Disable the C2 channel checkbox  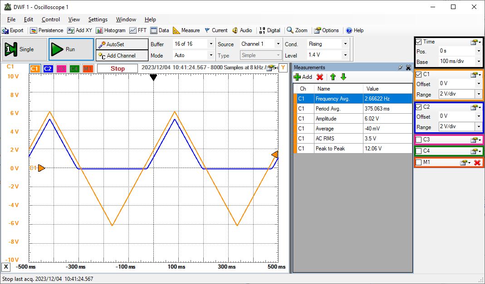(x=419, y=107)
